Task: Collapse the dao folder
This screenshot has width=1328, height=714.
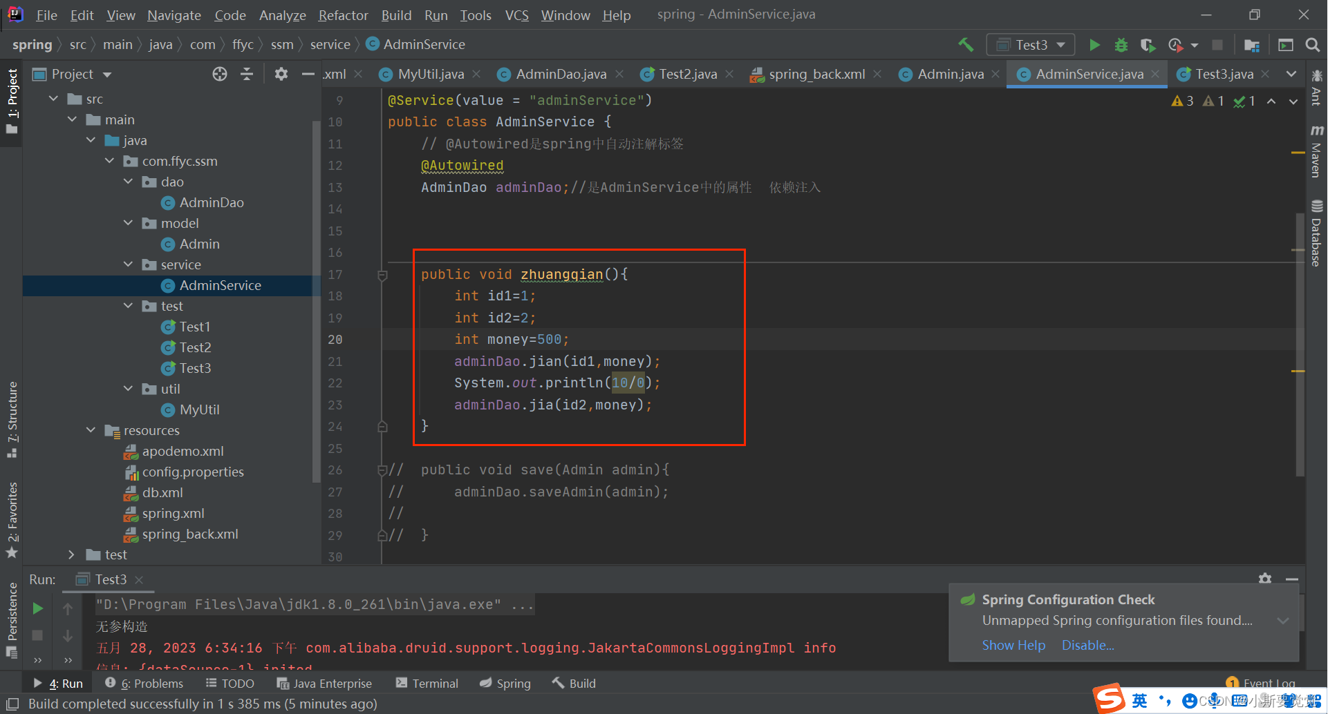Action: click(x=128, y=182)
